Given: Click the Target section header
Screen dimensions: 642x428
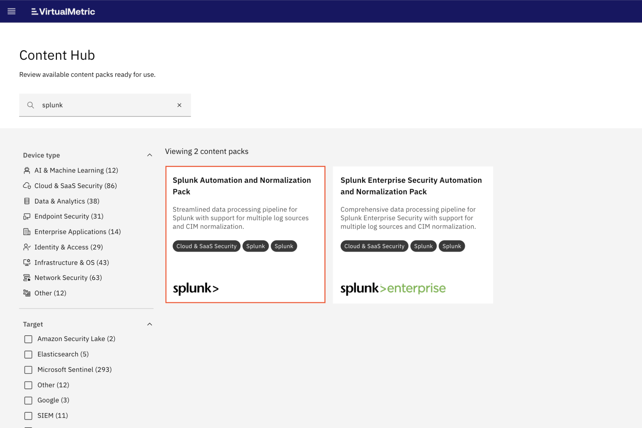Looking at the screenshot, I should (33, 324).
